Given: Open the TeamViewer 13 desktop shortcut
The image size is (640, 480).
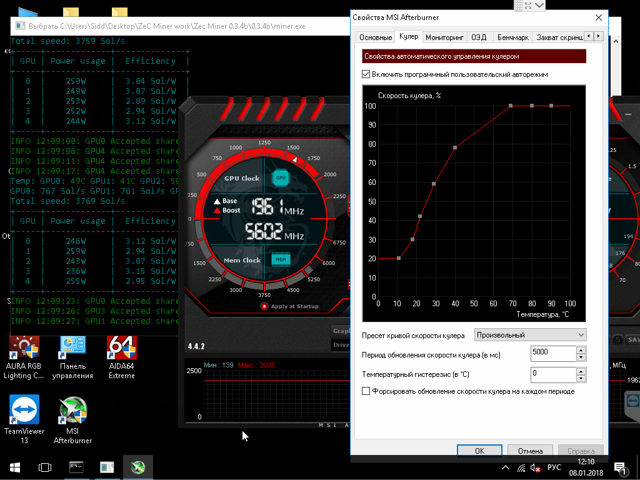Looking at the screenshot, I should pyautogui.click(x=24, y=419).
